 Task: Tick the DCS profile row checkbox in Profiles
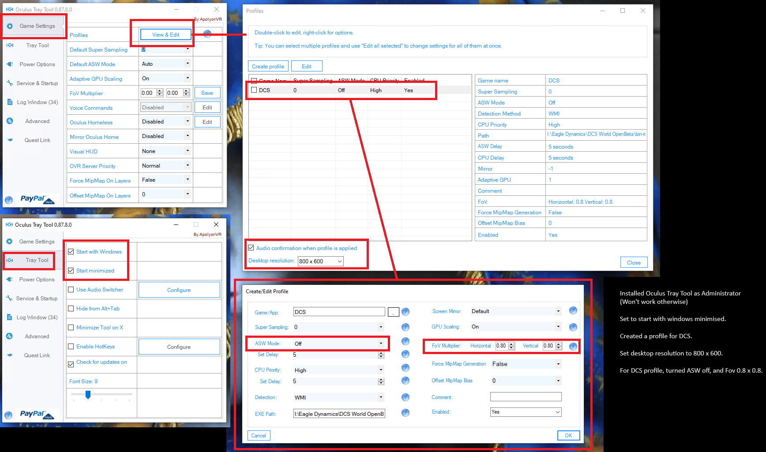[254, 90]
